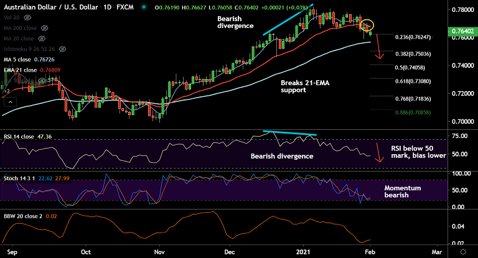Click the Mar label on time axis
Screen dimensions: 478x258
pos(437,252)
